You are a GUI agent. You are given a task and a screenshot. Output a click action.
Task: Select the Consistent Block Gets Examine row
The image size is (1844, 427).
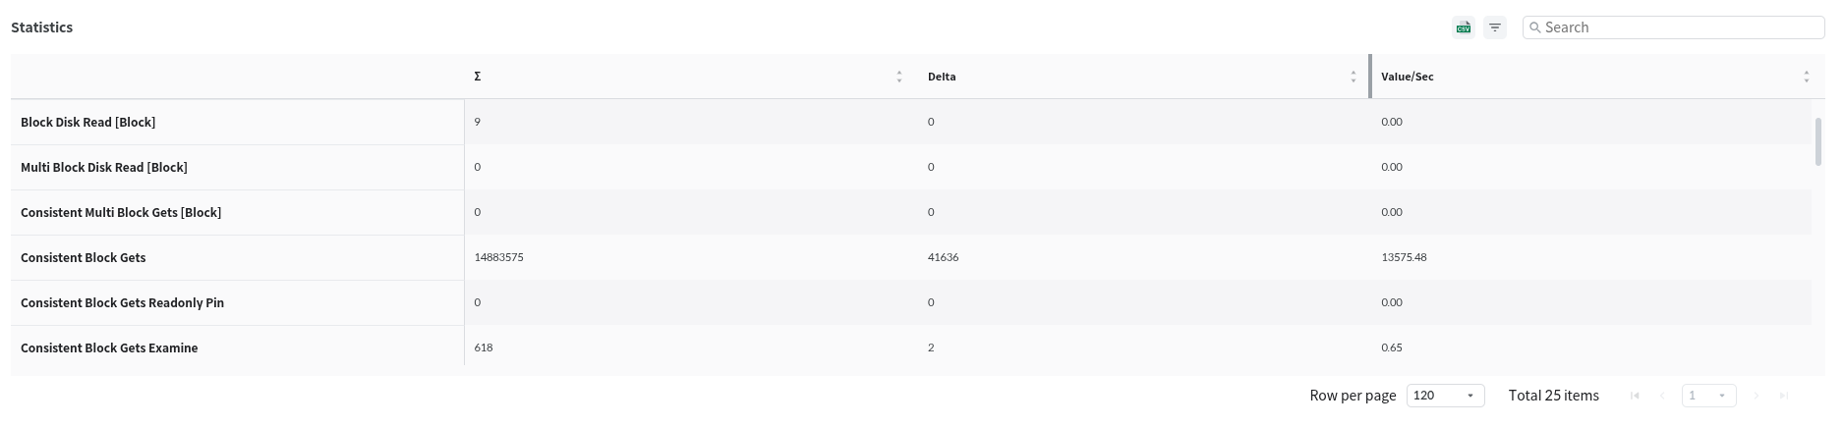pos(109,348)
